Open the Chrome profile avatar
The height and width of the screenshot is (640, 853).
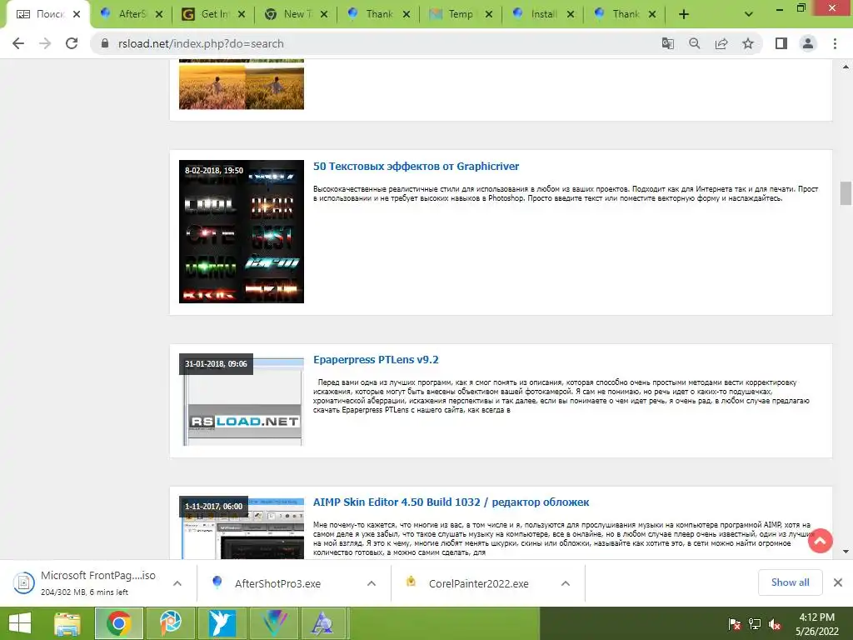(808, 43)
